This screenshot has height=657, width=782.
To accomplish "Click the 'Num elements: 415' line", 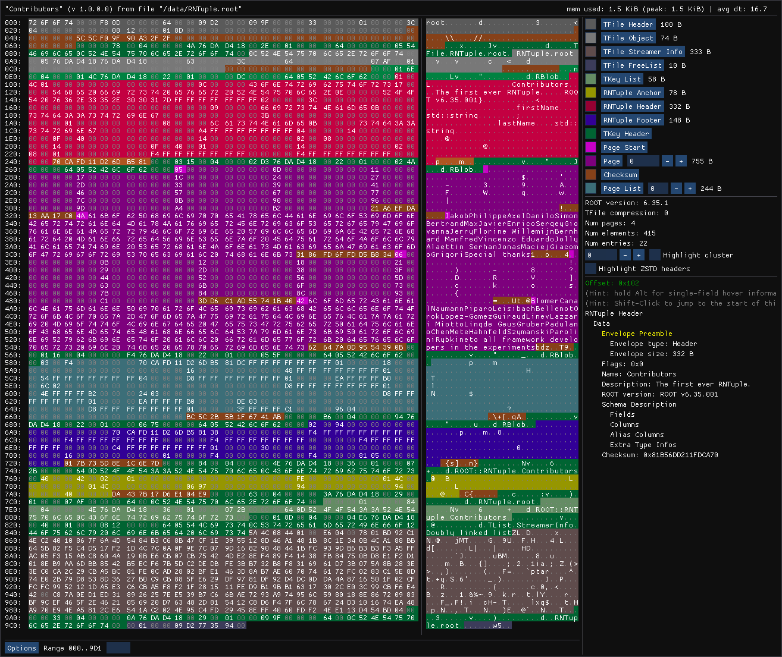I will click(x=620, y=233).
